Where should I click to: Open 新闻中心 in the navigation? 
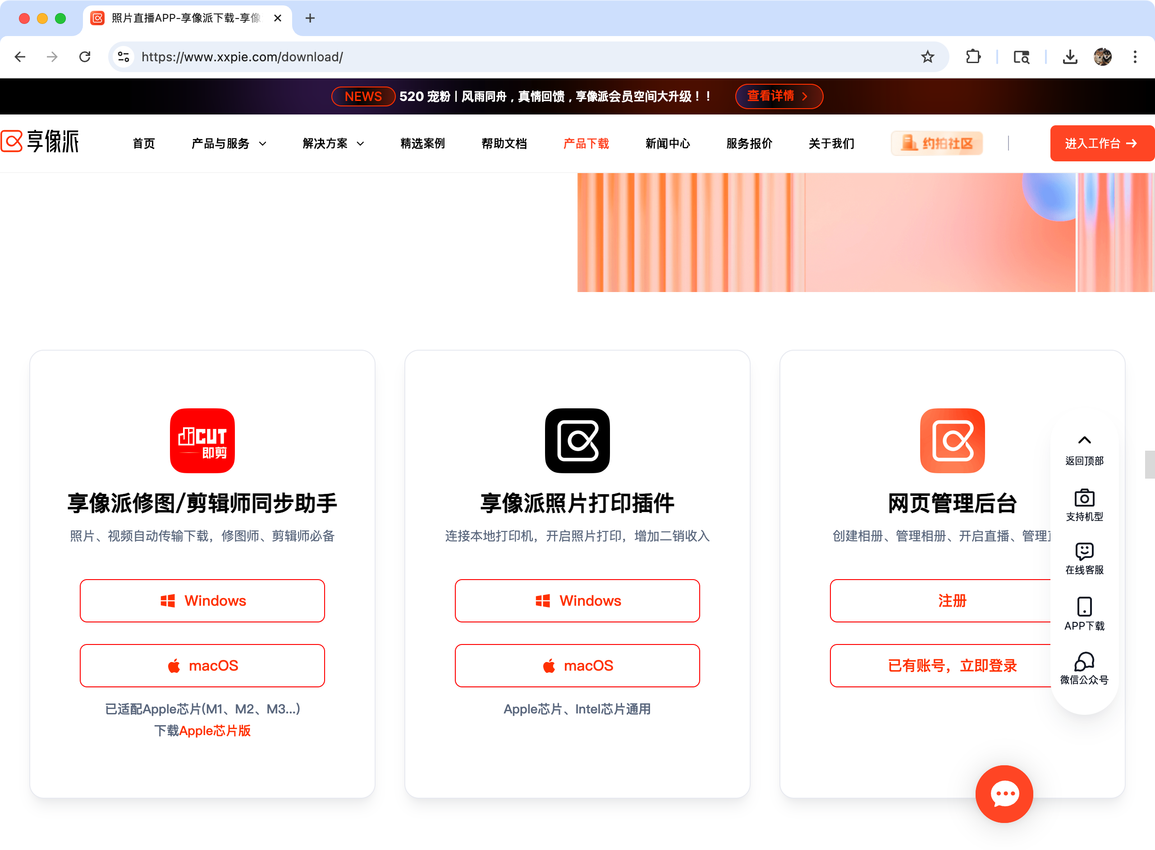pyautogui.click(x=668, y=144)
